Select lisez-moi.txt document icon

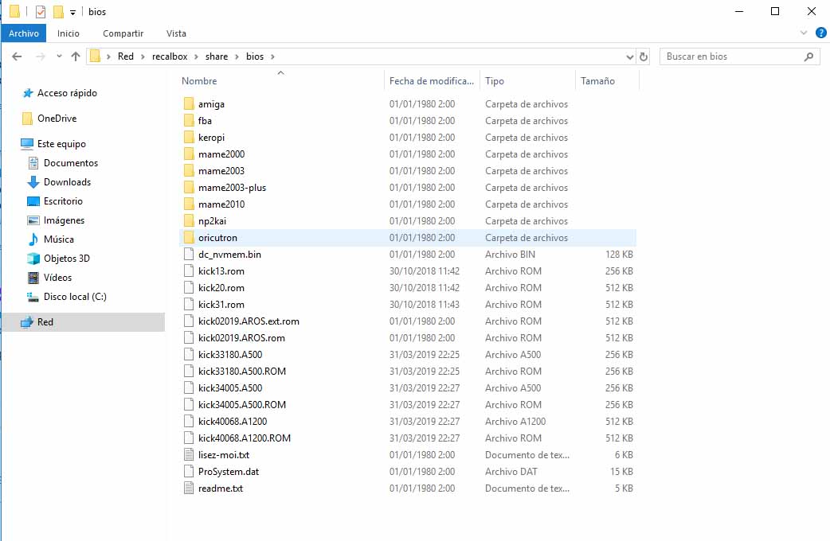pos(189,455)
